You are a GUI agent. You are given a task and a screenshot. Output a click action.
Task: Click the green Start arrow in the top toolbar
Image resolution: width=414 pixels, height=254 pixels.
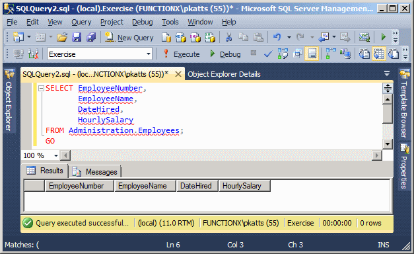[384, 37]
